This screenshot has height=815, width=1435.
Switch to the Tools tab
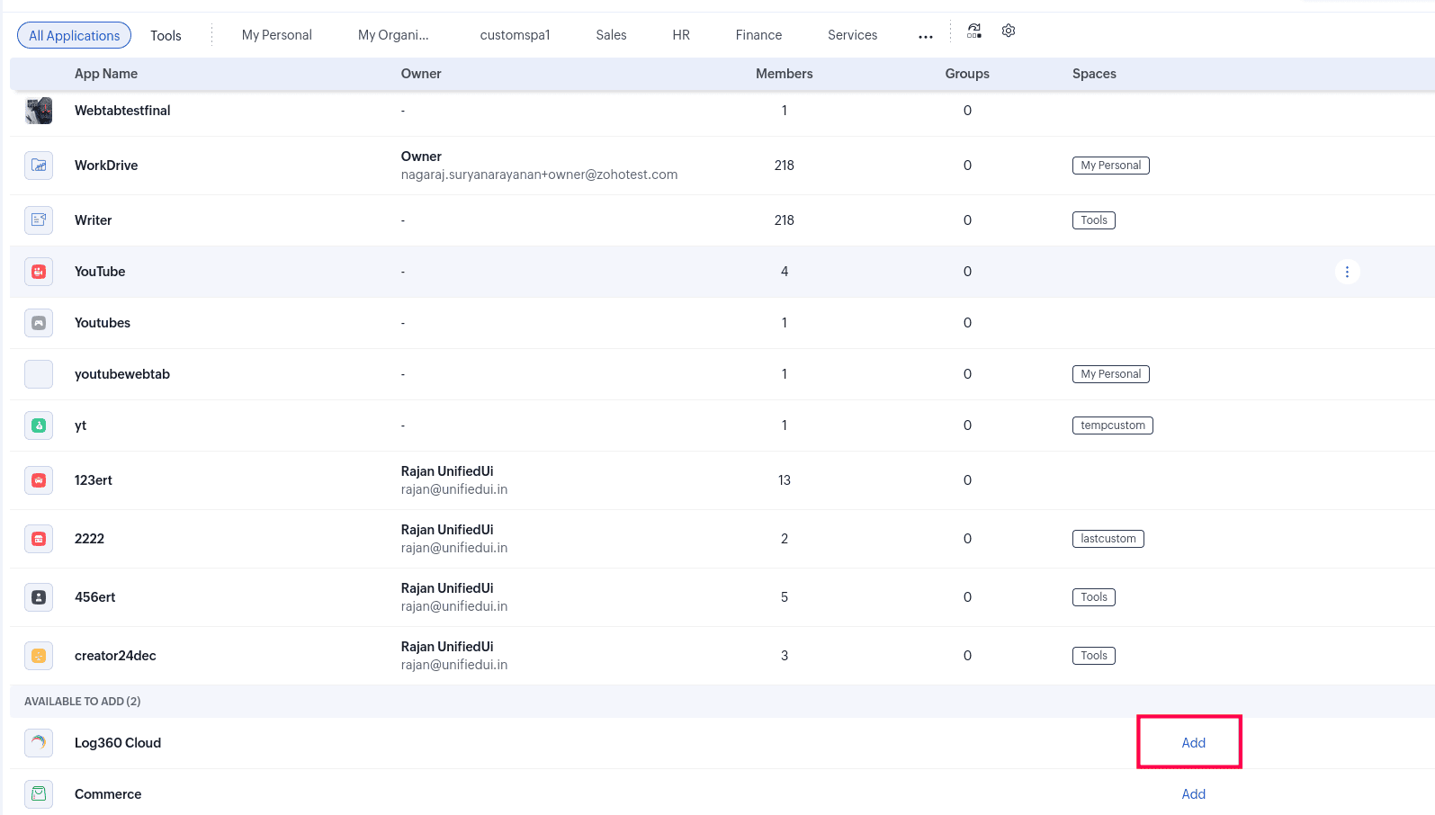(166, 36)
